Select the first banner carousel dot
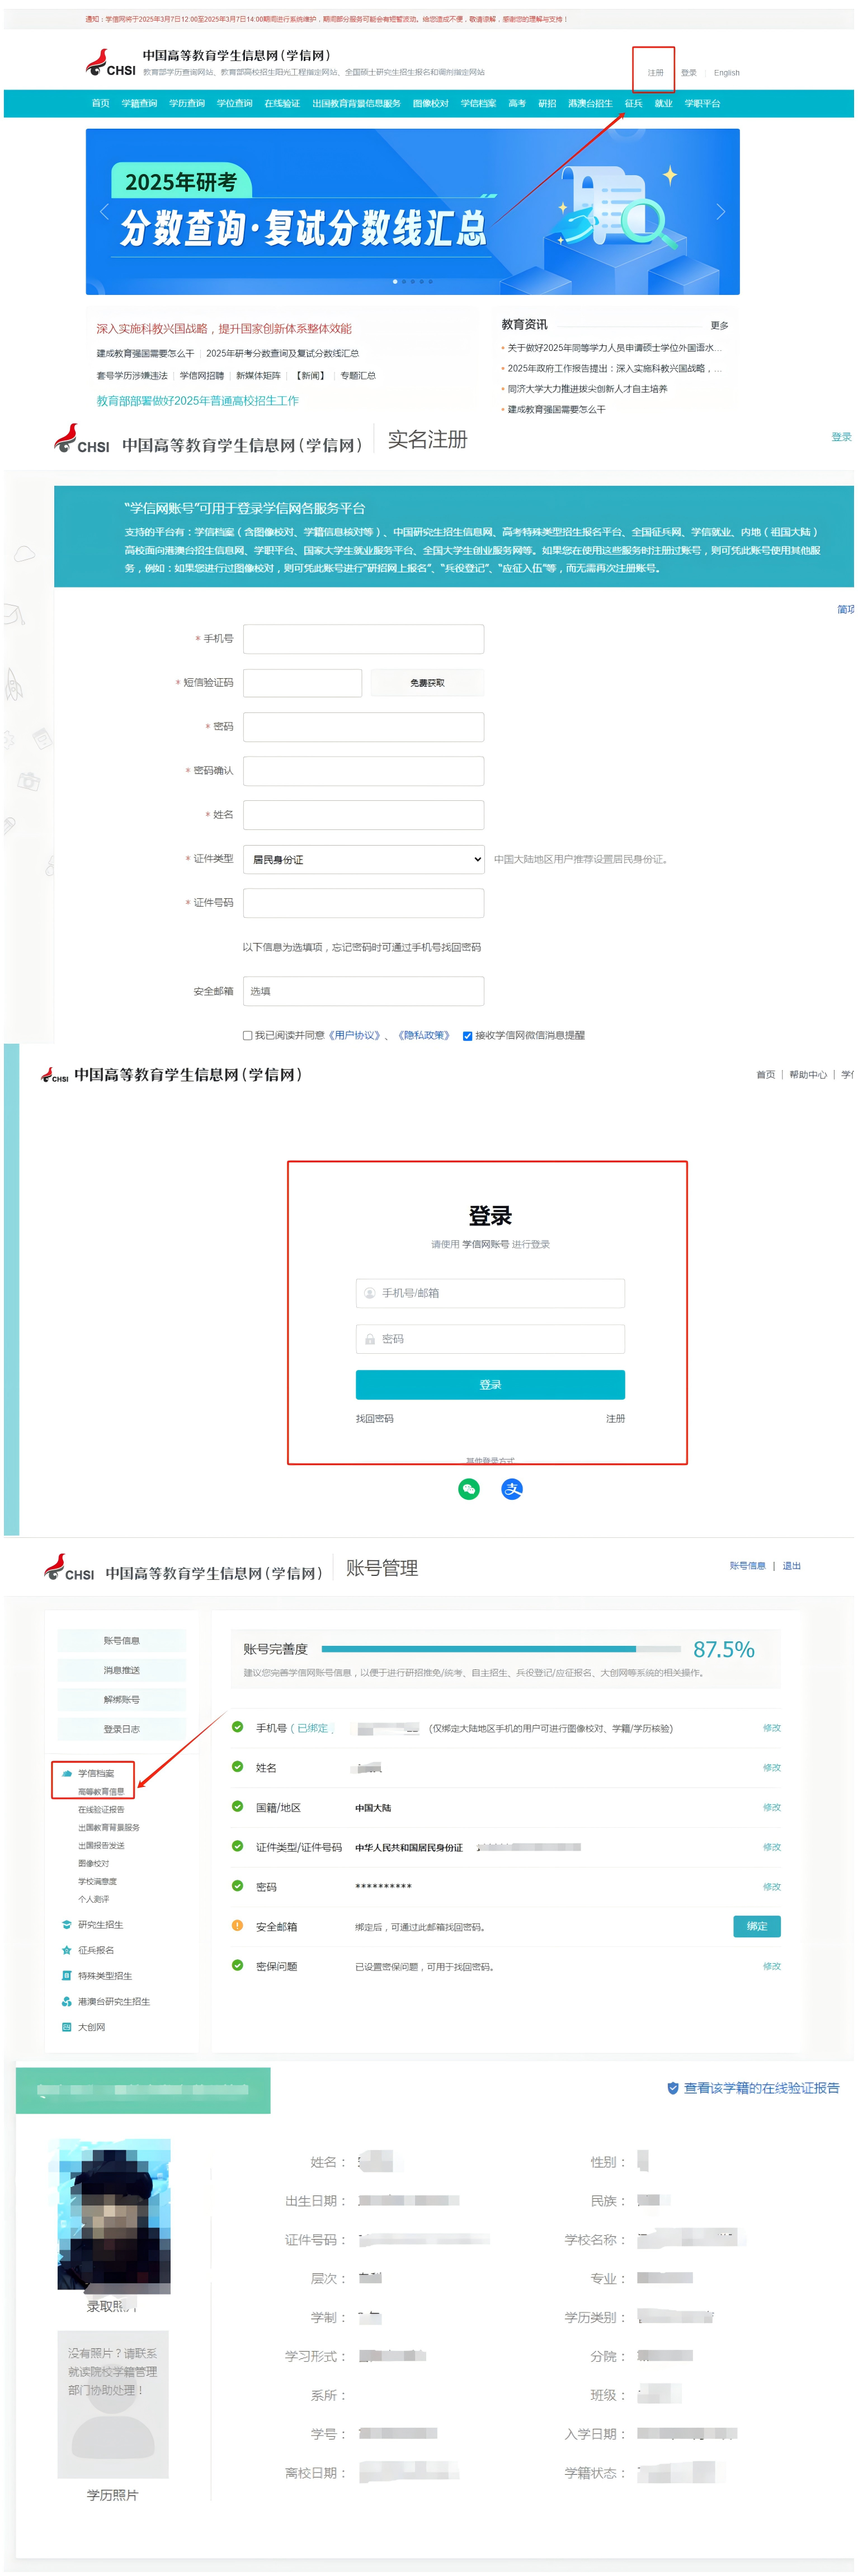This screenshot has width=858, height=2576. 395,281
